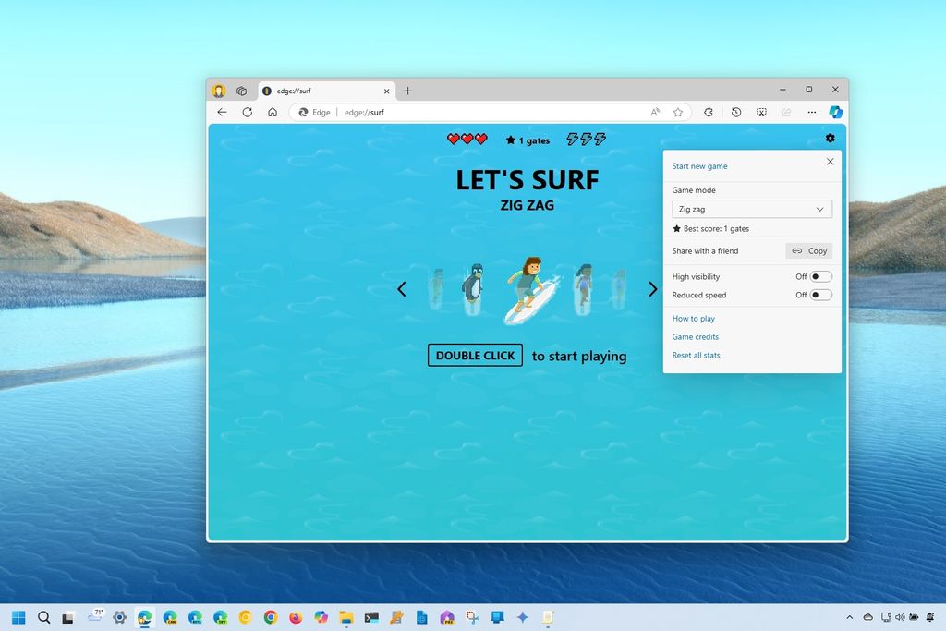Go to the browser home page
This screenshot has height=631, width=946.
272,112
